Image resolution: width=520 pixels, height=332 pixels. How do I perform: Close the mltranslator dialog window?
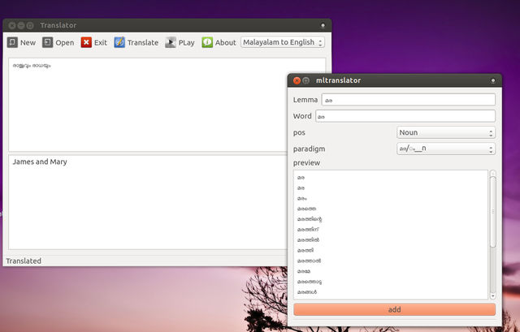point(297,80)
